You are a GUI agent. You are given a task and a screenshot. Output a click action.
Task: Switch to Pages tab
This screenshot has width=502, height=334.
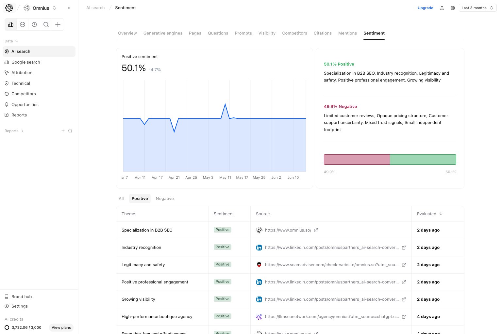[195, 33]
